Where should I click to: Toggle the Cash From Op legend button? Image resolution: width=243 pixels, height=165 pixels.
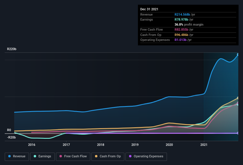coord(108,156)
